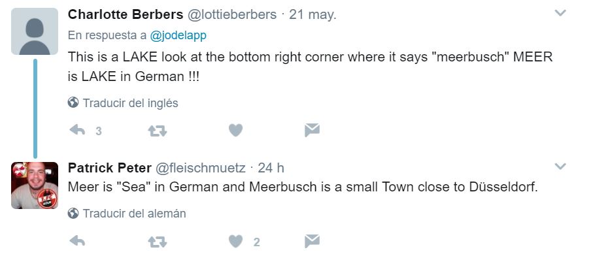
Task: Open the 21 may. timestamp
Action: (312, 14)
